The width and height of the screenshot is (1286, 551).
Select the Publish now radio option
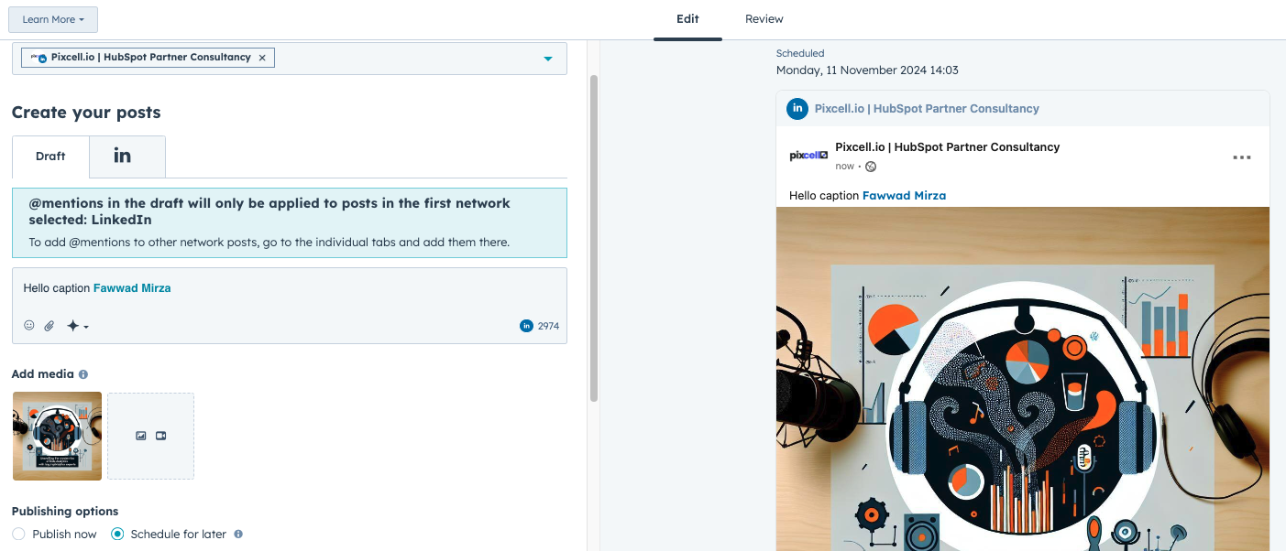(18, 535)
